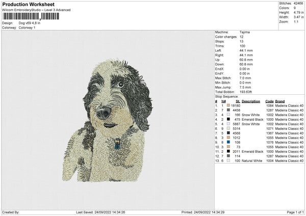Click the Machine value 'Tajima'

click(244, 32)
